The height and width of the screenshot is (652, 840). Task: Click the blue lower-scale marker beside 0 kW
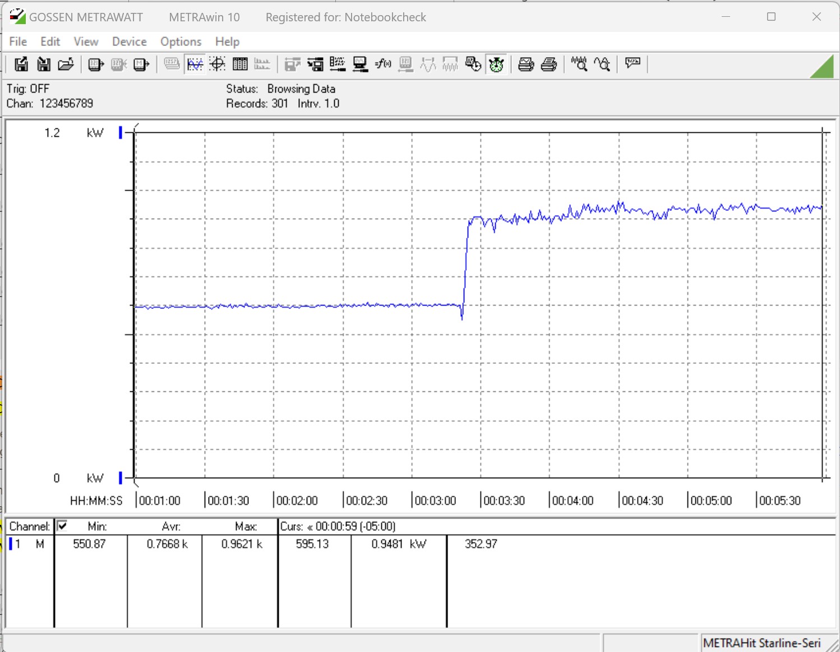120,478
